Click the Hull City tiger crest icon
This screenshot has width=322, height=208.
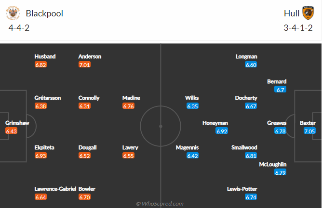point(308,13)
